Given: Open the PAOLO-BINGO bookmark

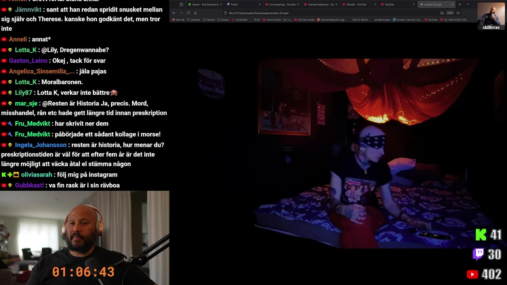Looking at the screenshot, I should (x=359, y=19).
